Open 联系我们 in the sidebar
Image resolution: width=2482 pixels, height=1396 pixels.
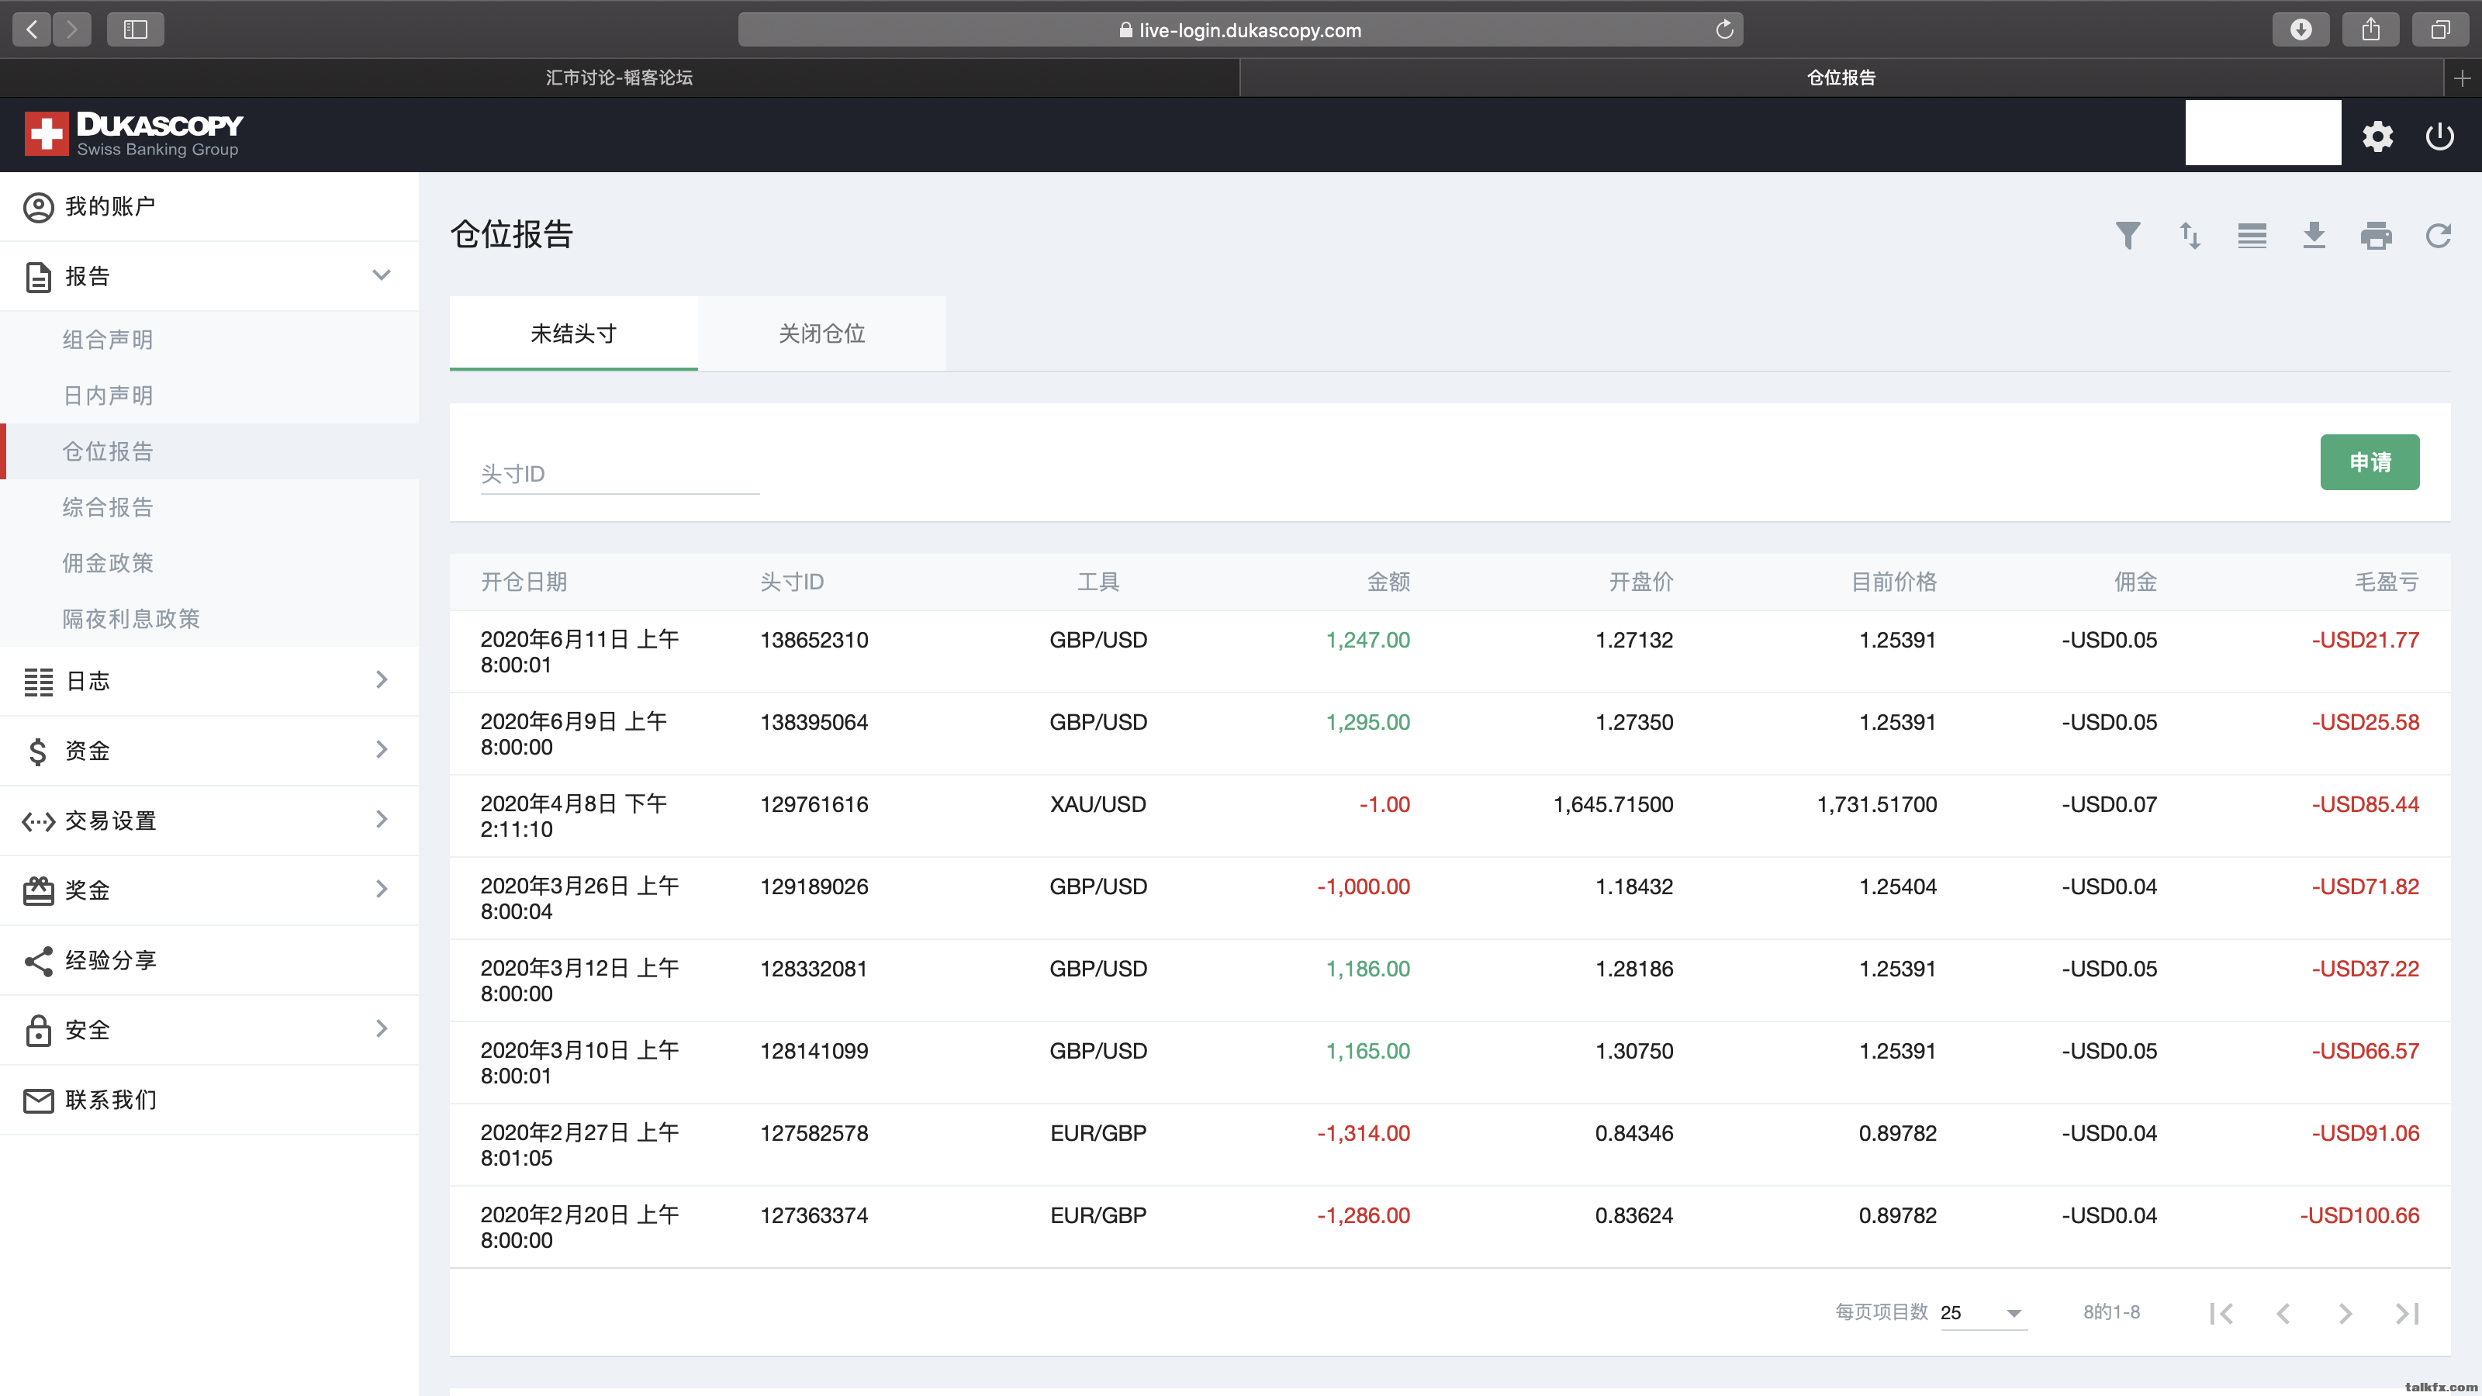click(x=209, y=1099)
